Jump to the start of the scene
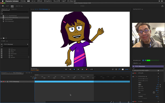This screenshot has width=165, height=103. tap(66, 69)
